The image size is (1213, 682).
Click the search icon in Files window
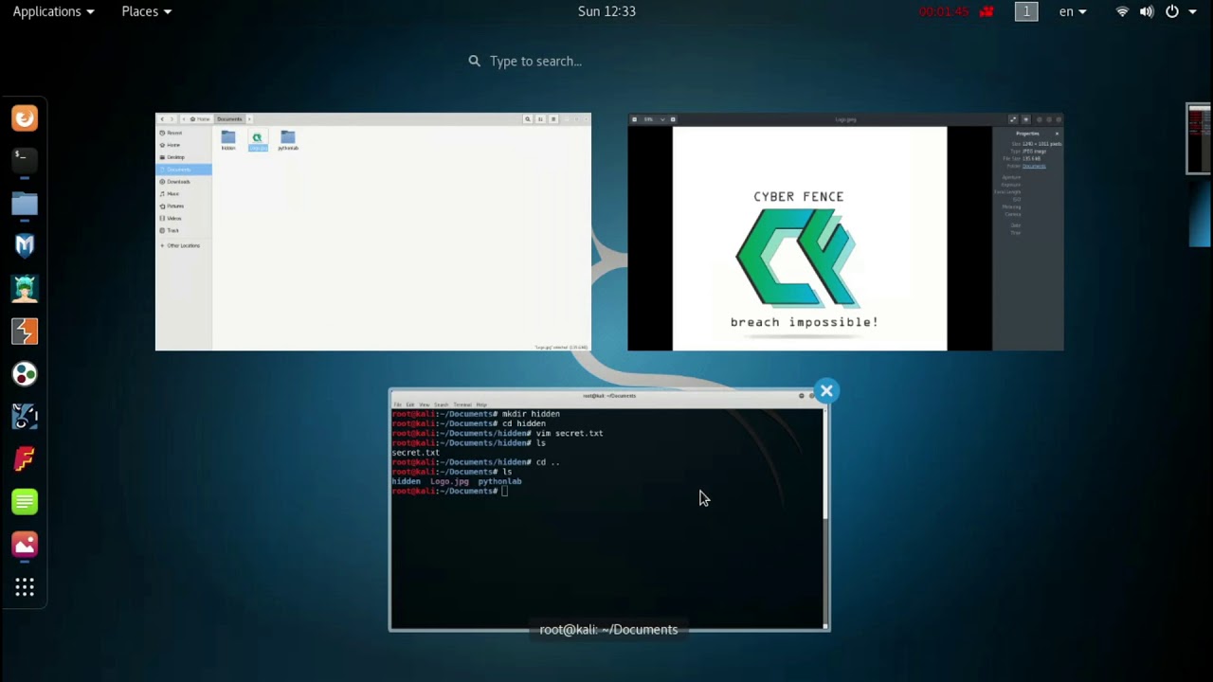[528, 118]
